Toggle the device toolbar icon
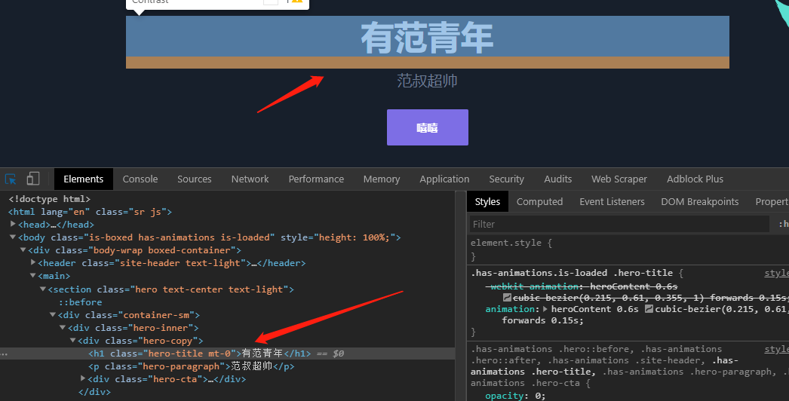The width and height of the screenshot is (789, 401). pos(33,179)
